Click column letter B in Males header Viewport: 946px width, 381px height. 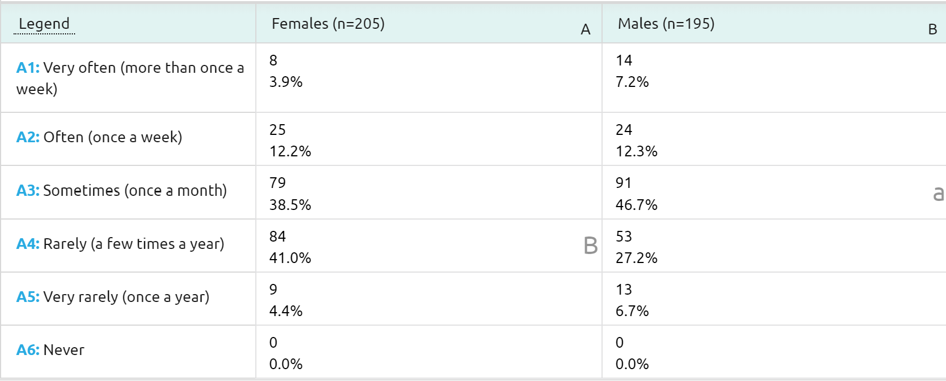(932, 30)
